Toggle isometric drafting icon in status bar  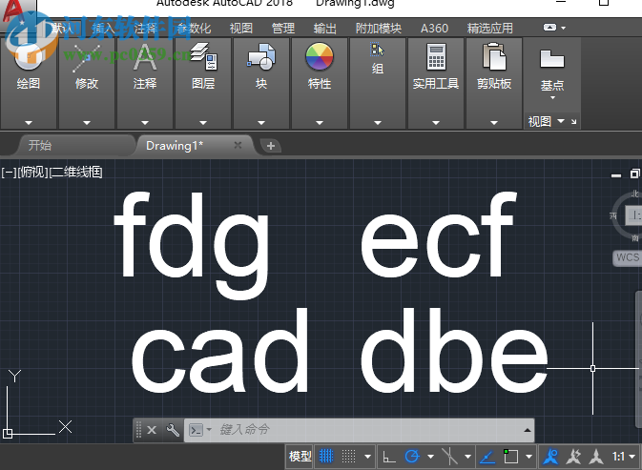(x=449, y=456)
